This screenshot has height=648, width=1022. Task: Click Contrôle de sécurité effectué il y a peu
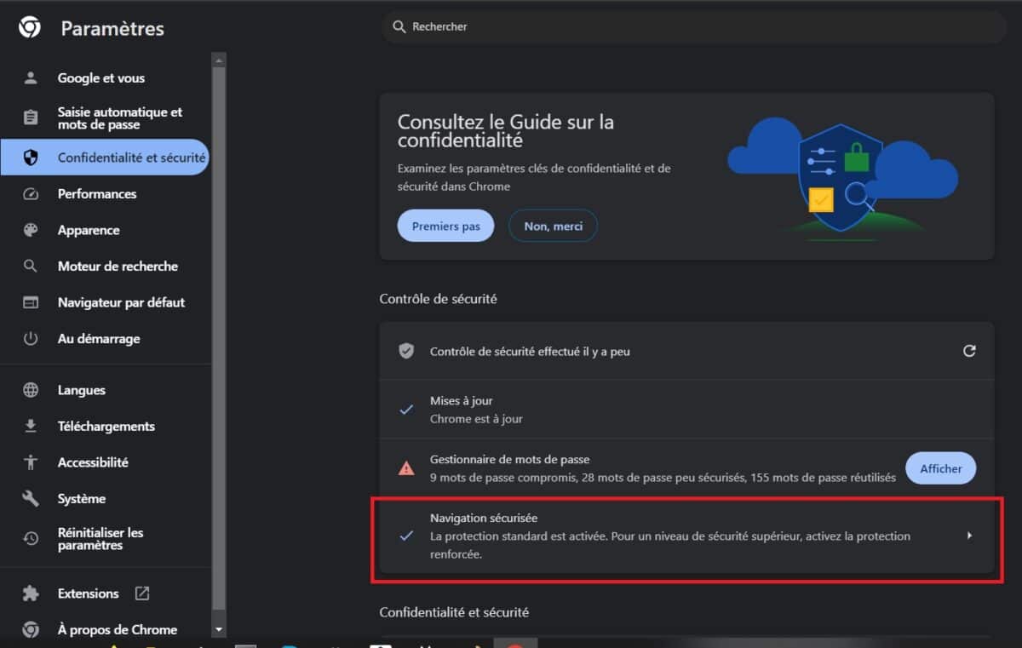click(530, 351)
